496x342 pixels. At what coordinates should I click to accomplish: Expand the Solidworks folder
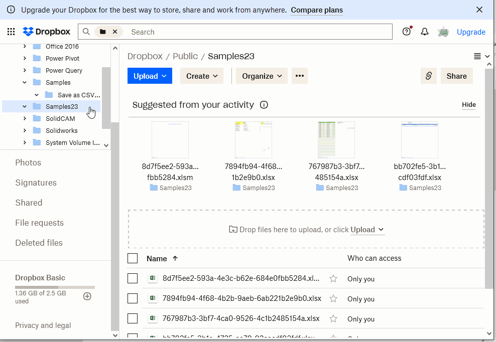25,130
